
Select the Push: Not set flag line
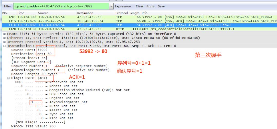coord(45,106)
